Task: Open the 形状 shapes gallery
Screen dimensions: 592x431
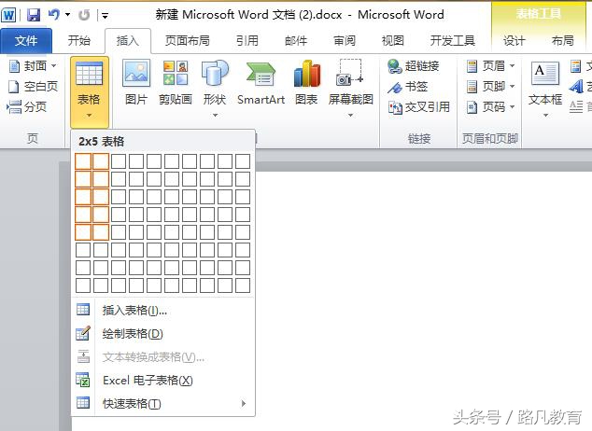Action: click(215, 89)
